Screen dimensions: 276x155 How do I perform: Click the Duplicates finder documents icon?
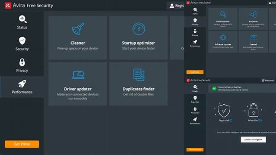pos(139,75)
